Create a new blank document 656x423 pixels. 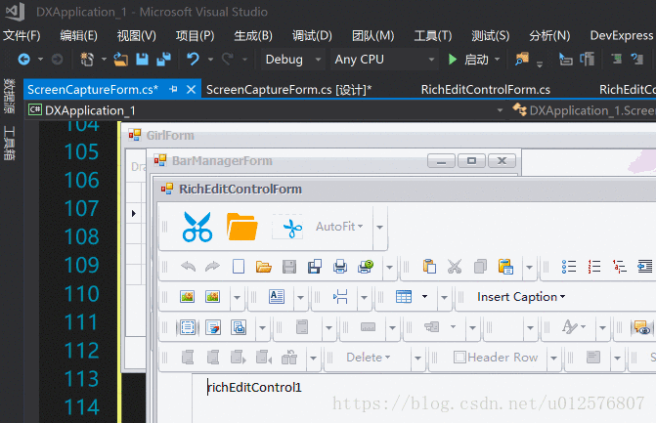pyautogui.click(x=239, y=267)
